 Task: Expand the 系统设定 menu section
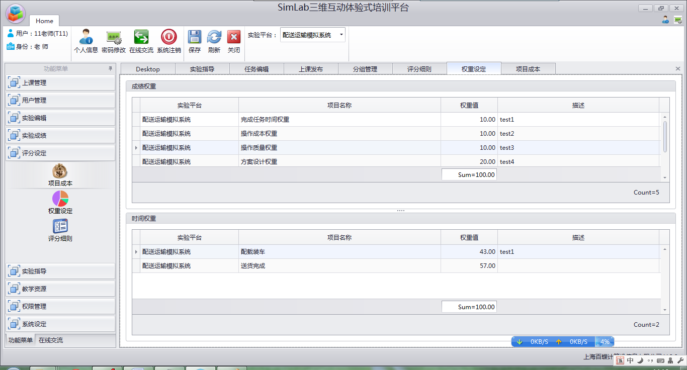60,324
